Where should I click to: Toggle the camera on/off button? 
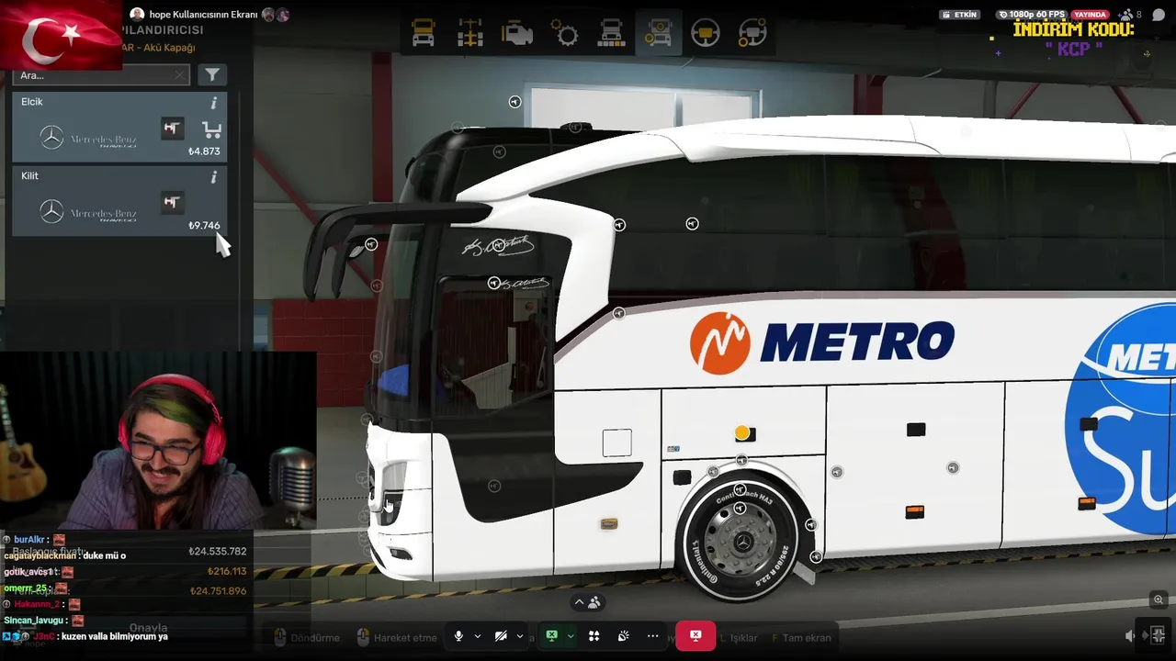pyautogui.click(x=501, y=636)
